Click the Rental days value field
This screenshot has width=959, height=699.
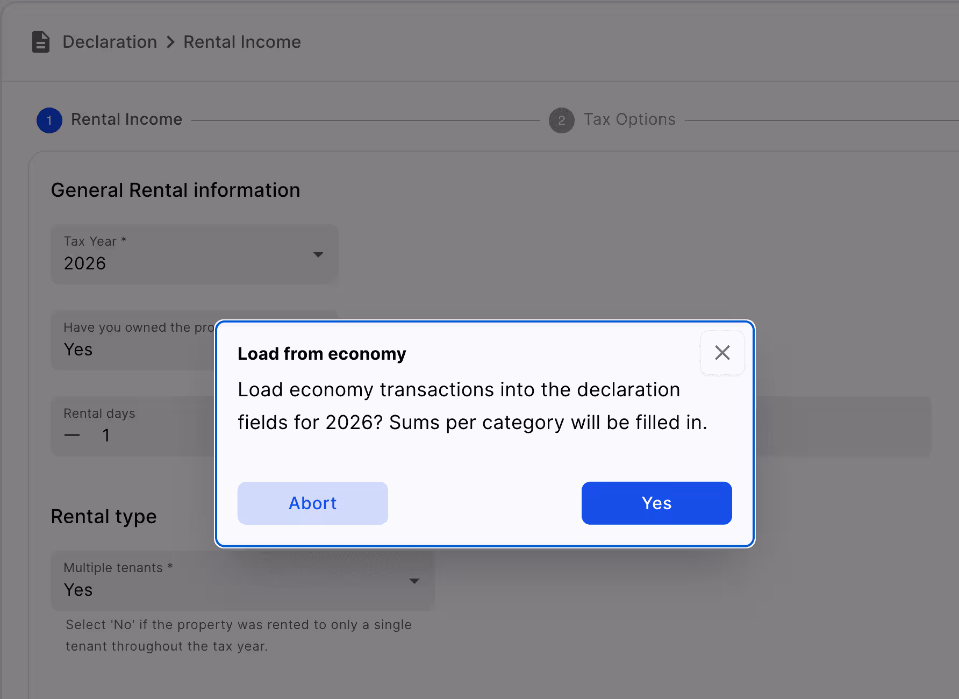point(106,436)
